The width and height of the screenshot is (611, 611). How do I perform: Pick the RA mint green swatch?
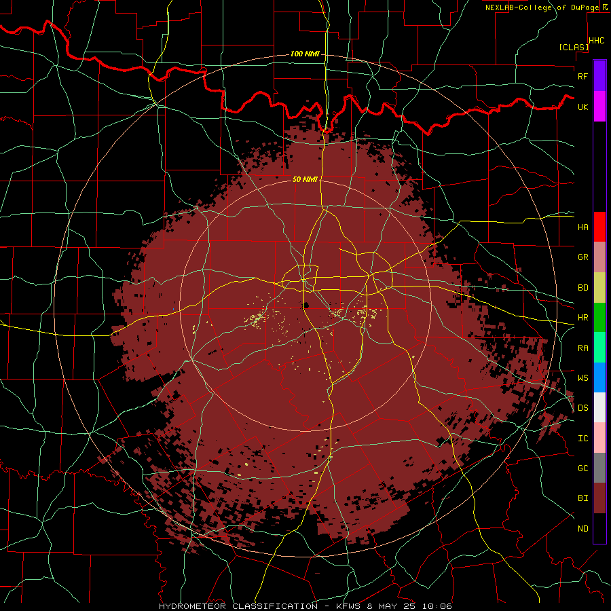[599, 348]
